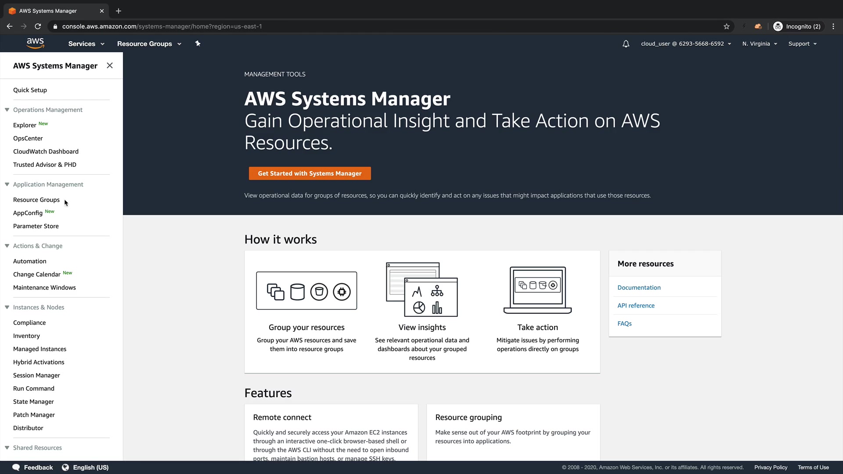Image resolution: width=843 pixels, height=474 pixels.
Task: Open the Support menu
Action: point(802,44)
